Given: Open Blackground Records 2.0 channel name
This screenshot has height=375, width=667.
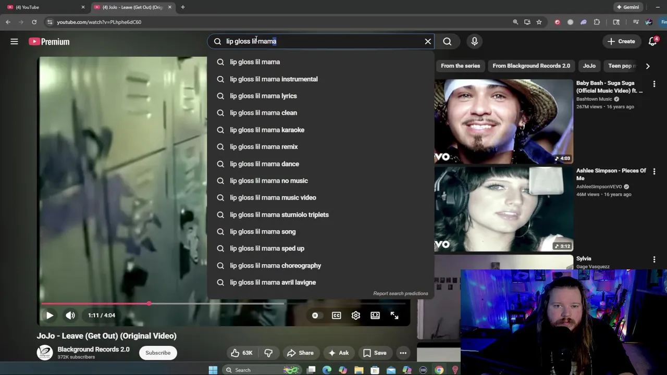Looking at the screenshot, I should [93, 349].
